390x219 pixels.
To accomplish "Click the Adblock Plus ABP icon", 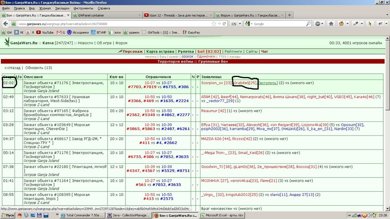I will [x=318, y=24].
